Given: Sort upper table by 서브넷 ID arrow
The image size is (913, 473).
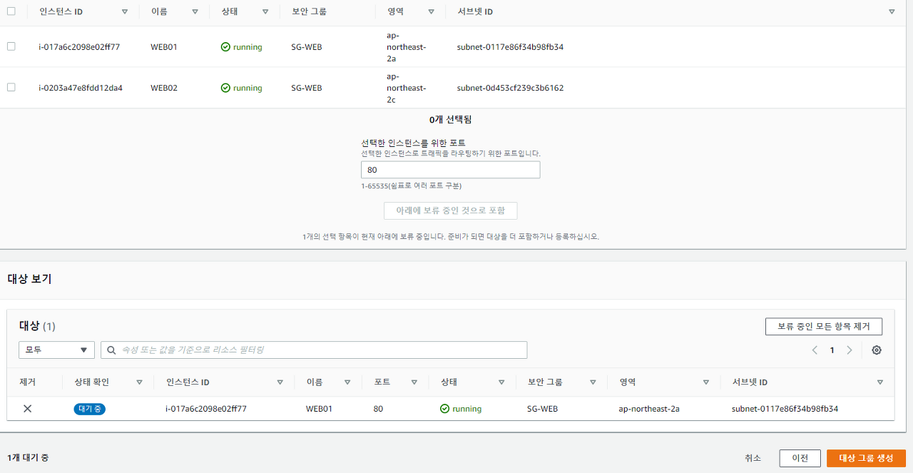Looking at the screenshot, I should click(x=892, y=12).
